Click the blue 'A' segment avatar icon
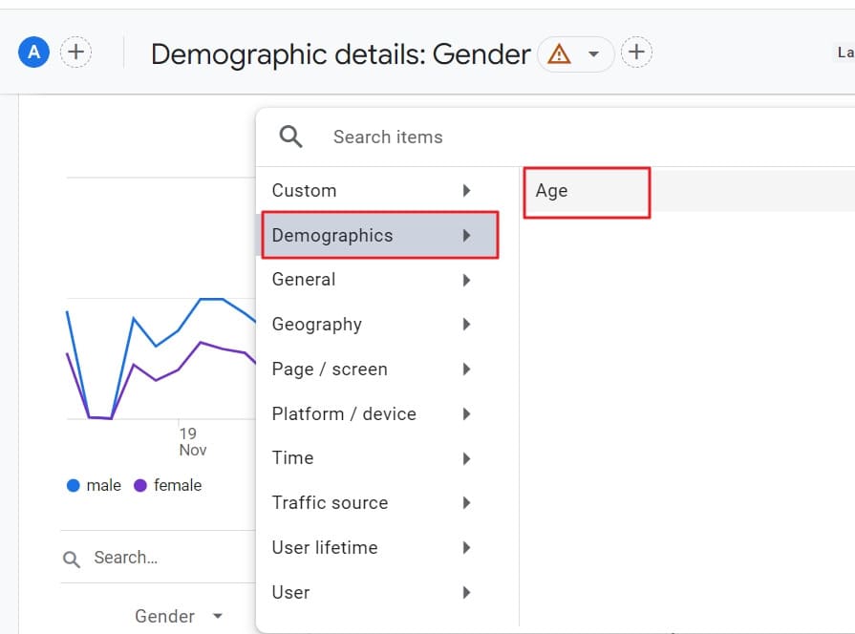The image size is (855, 634). click(x=34, y=53)
